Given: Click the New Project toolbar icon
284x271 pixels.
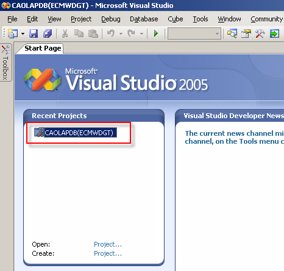Looking at the screenshot, I should pyautogui.click(x=13, y=33).
